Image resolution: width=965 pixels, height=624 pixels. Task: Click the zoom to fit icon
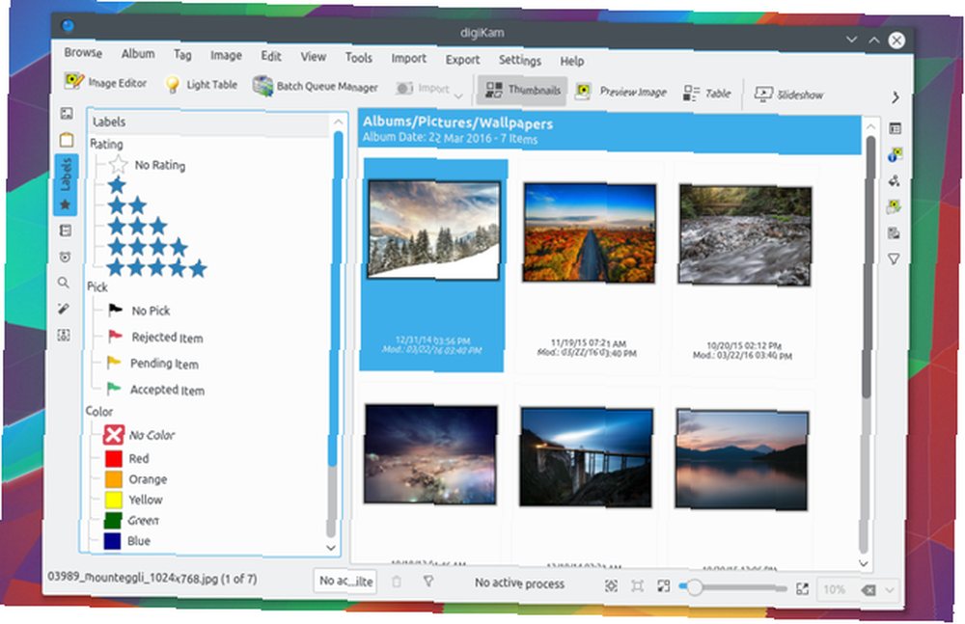point(611,585)
